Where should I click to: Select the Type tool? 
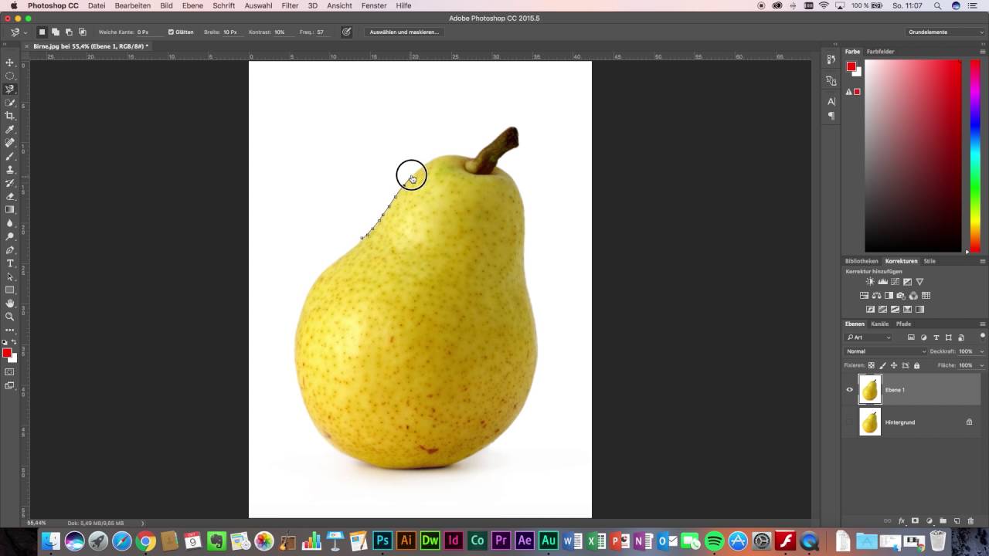tap(10, 263)
